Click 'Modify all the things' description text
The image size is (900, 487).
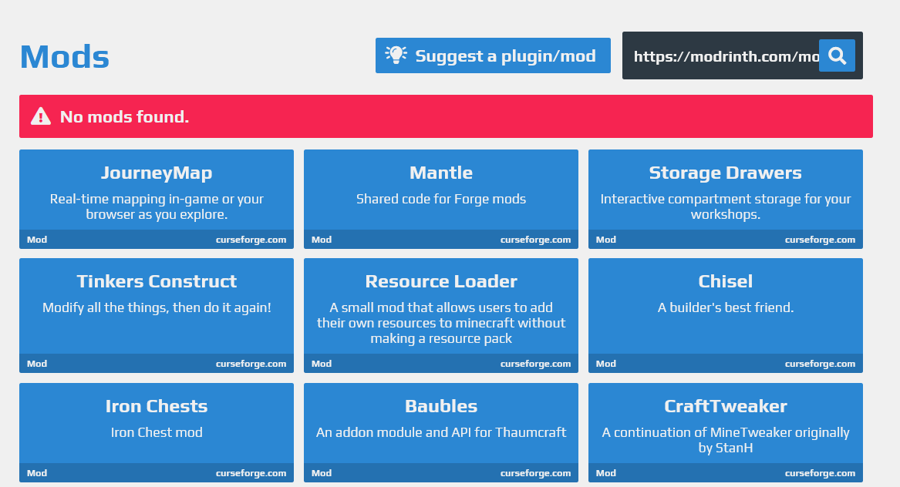[157, 307]
